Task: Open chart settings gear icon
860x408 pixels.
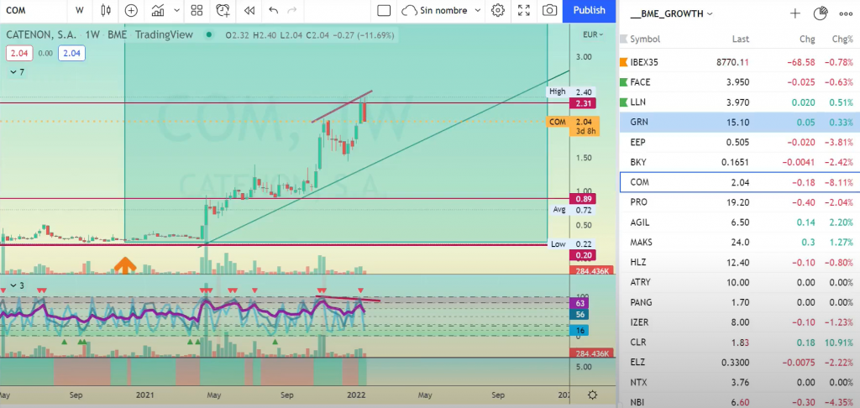Action: pos(498,10)
